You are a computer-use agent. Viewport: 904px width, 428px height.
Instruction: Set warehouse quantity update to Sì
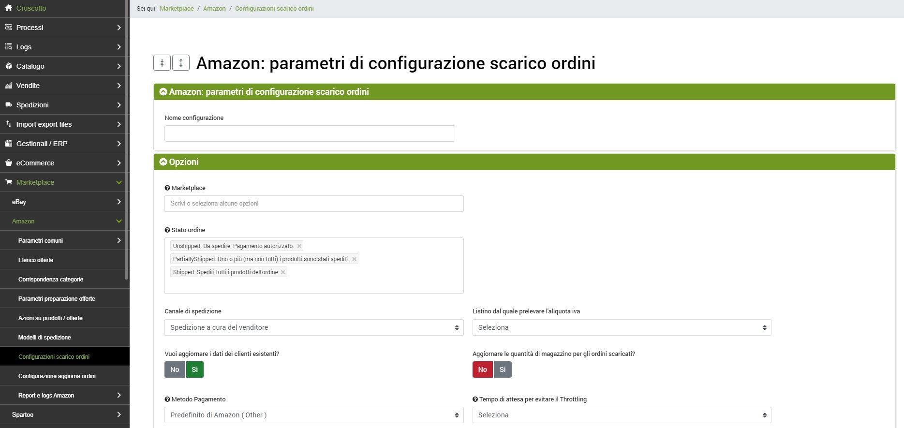tap(503, 369)
